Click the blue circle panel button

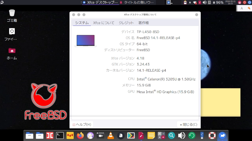pyautogui.click(x=249, y=2)
